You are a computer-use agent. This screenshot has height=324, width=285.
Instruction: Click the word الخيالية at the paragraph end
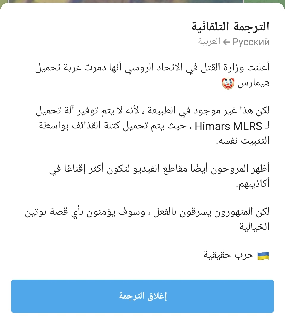[x=254, y=226]
